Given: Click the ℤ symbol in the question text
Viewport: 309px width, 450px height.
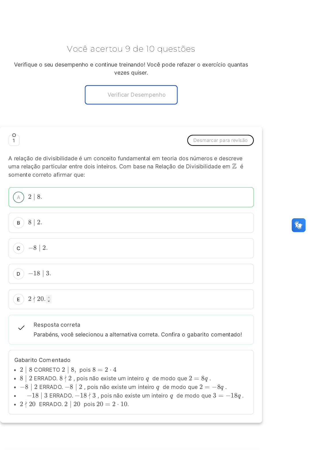Looking at the screenshot, I should tap(234, 166).
